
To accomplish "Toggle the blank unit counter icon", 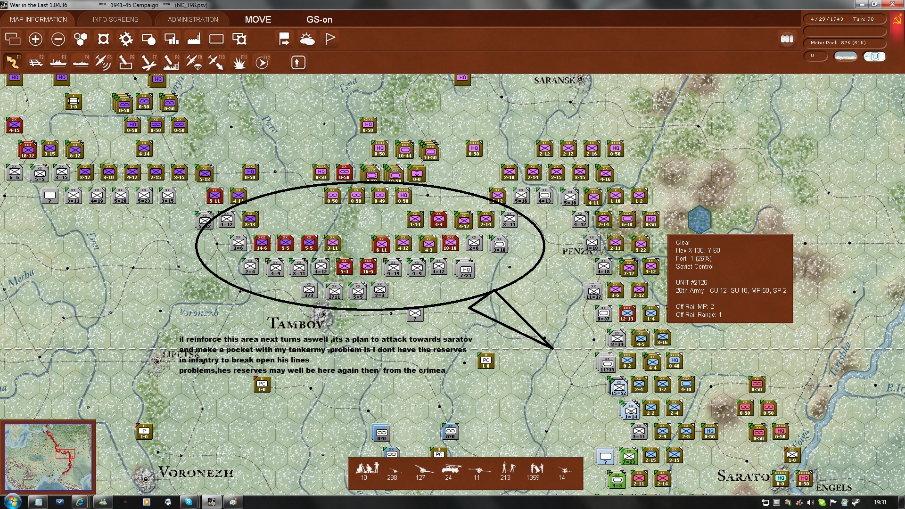I will pos(216,39).
